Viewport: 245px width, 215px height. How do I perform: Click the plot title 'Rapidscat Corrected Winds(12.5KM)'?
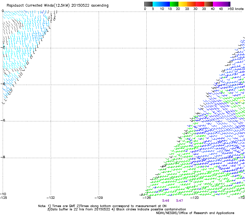[x=38, y=5]
